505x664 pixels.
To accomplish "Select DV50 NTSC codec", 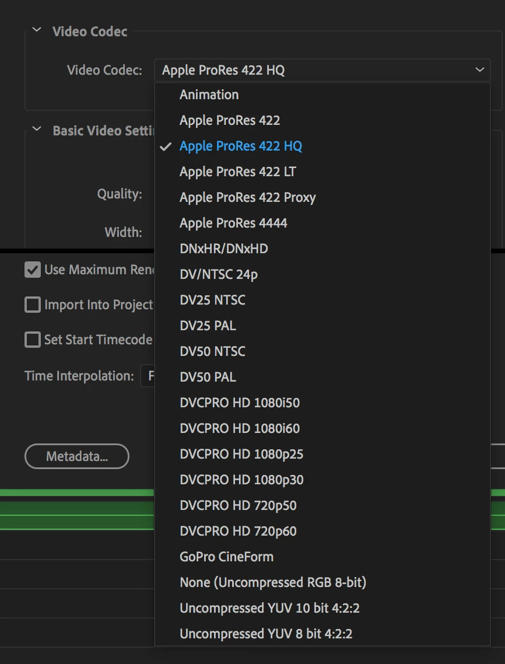I will coord(322,351).
